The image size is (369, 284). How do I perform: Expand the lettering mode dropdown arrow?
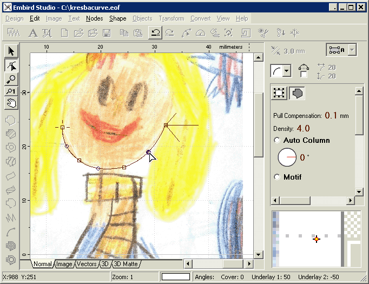point(352,50)
